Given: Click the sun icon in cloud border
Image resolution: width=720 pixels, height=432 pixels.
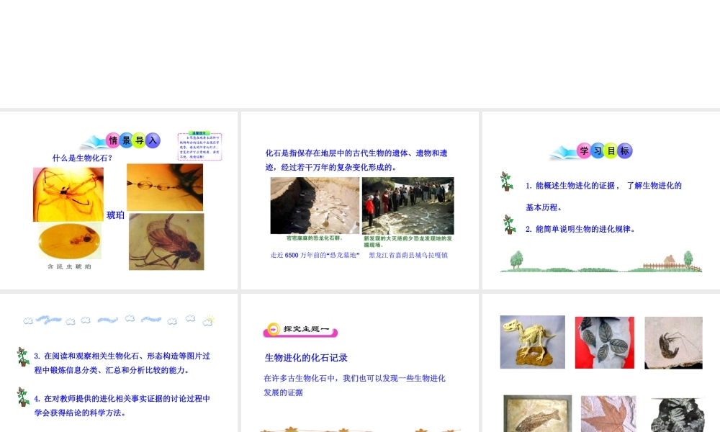Looking at the screenshot, I should [209, 320].
